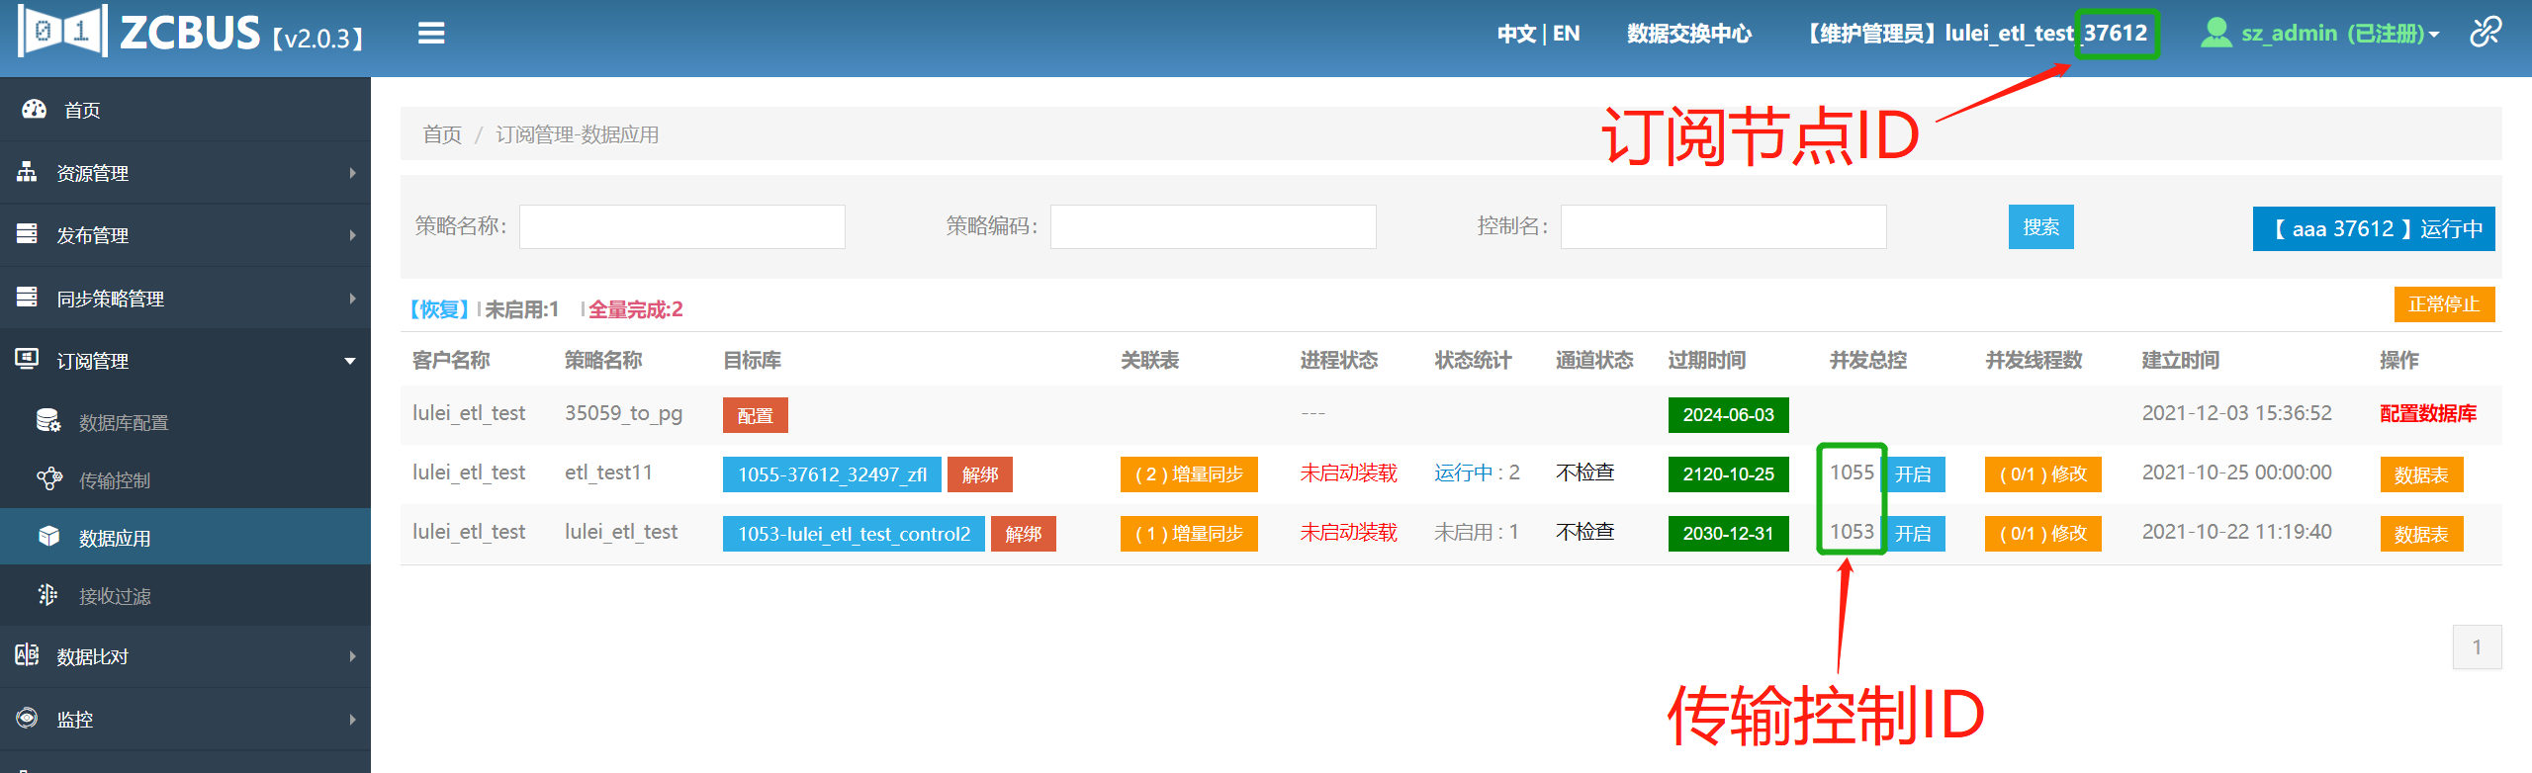Switch interface language to EN
Viewport: 2532px width, 773px height.
click(x=1566, y=34)
